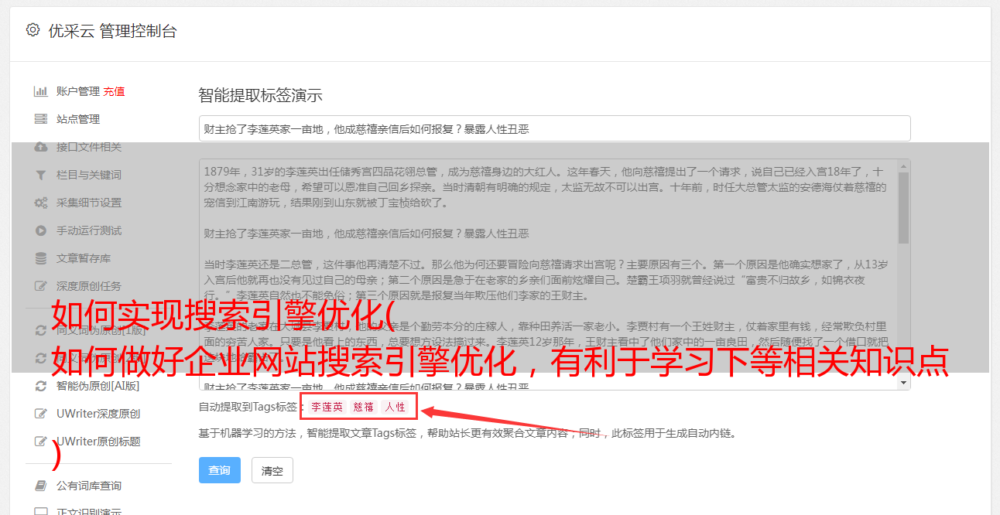Open UWriter深度原创 menu item

coord(98,414)
